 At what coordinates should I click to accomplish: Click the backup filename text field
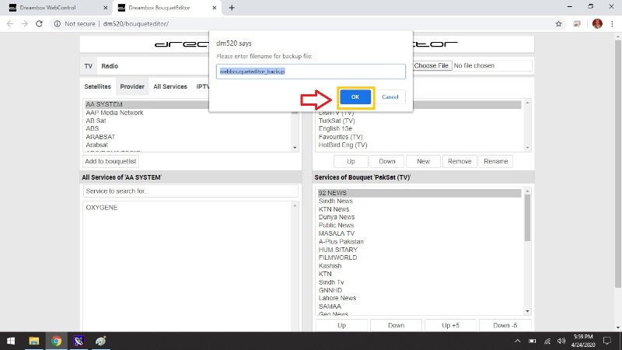310,72
